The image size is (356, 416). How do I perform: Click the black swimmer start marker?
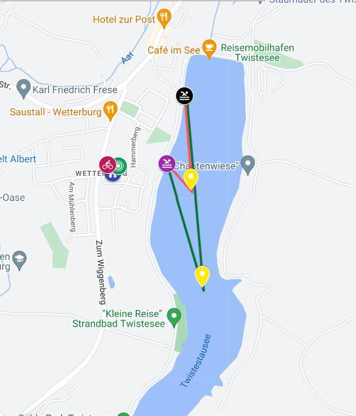click(185, 96)
